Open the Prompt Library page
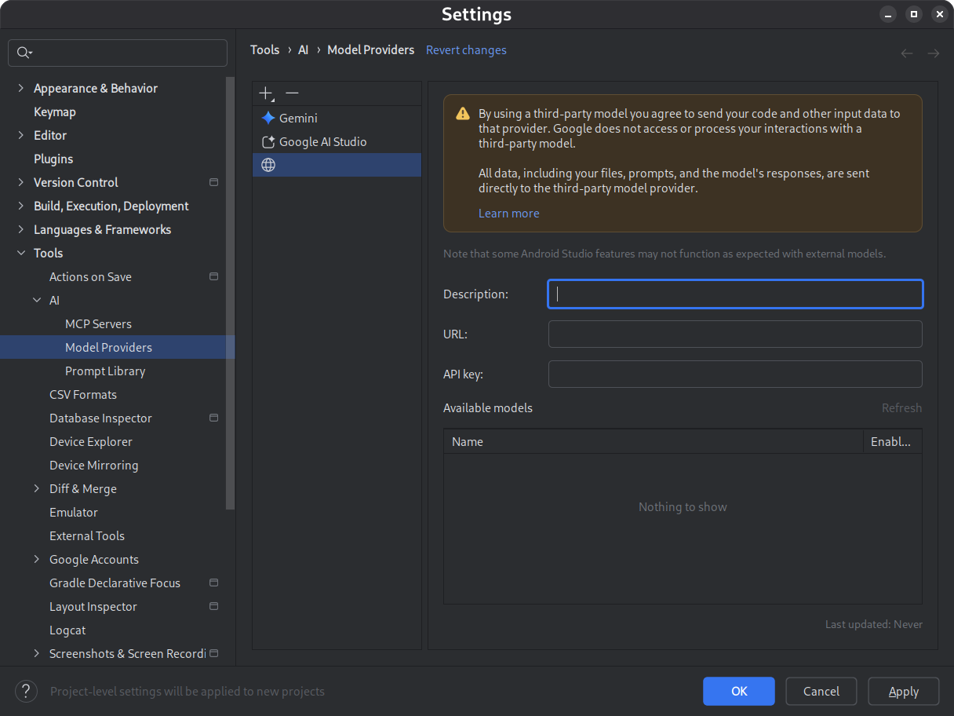Image resolution: width=954 pixels, height=716 pixels. 105,371
